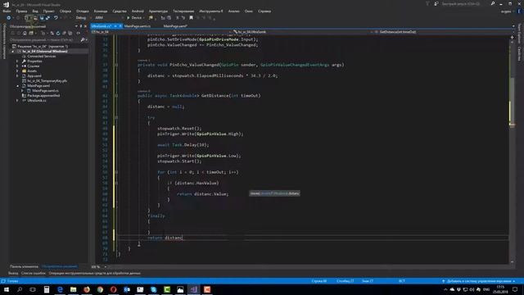Click the Undo toolbar icon
524x295 pixels.
56,18
